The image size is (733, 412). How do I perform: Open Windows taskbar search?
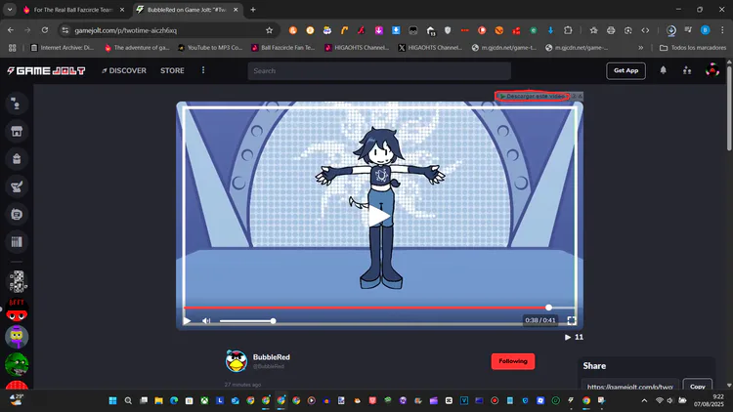(x=128, y=400)
